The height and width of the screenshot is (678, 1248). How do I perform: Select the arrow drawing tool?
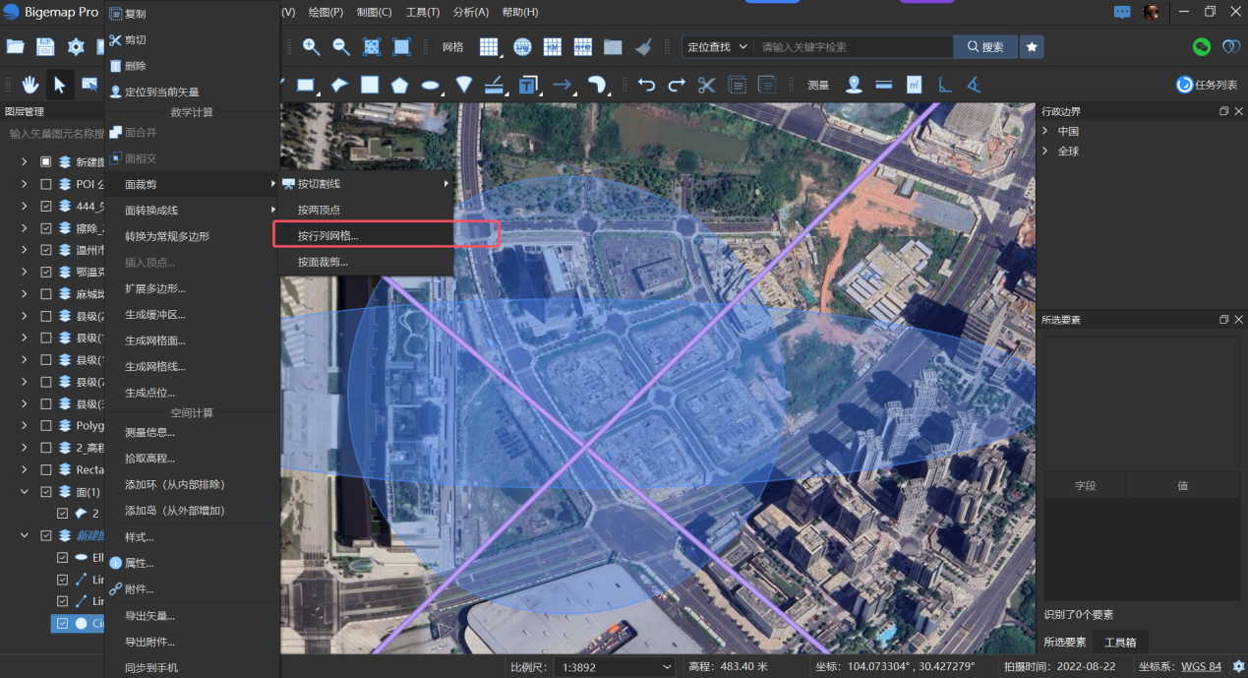pyautogui.click(x=563, y=85)
